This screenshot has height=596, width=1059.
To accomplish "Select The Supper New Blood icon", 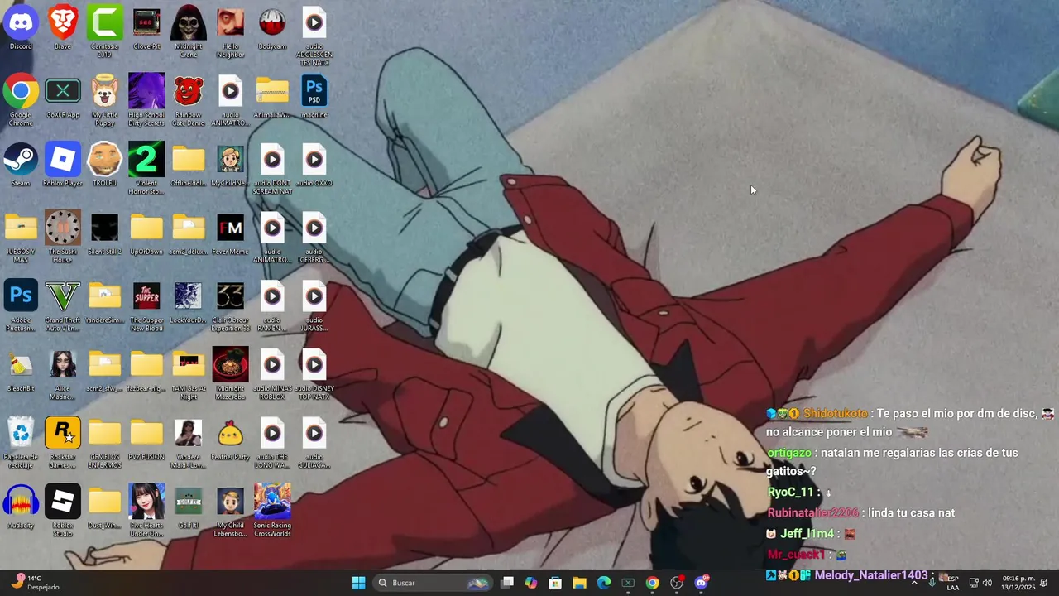I will 146,306.
